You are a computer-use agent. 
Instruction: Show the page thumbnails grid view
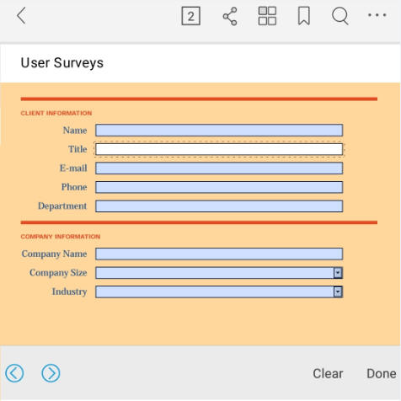pos(267,16)
